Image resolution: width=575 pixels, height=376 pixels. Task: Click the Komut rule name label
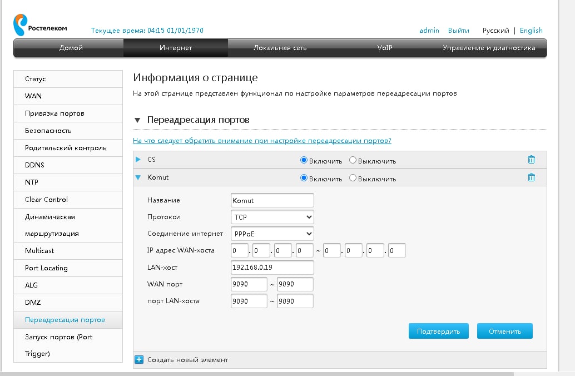(158, 177)
